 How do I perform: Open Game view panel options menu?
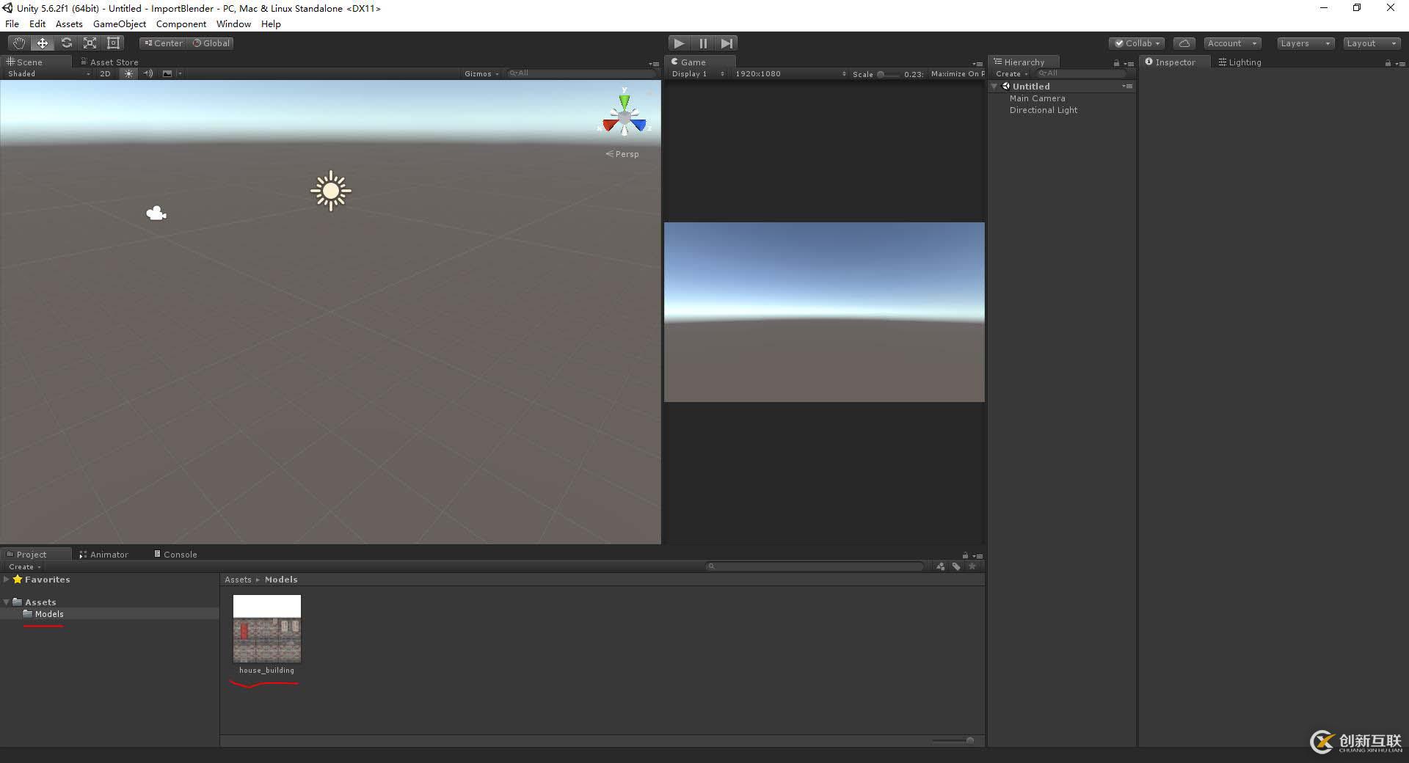click(977, 64)
